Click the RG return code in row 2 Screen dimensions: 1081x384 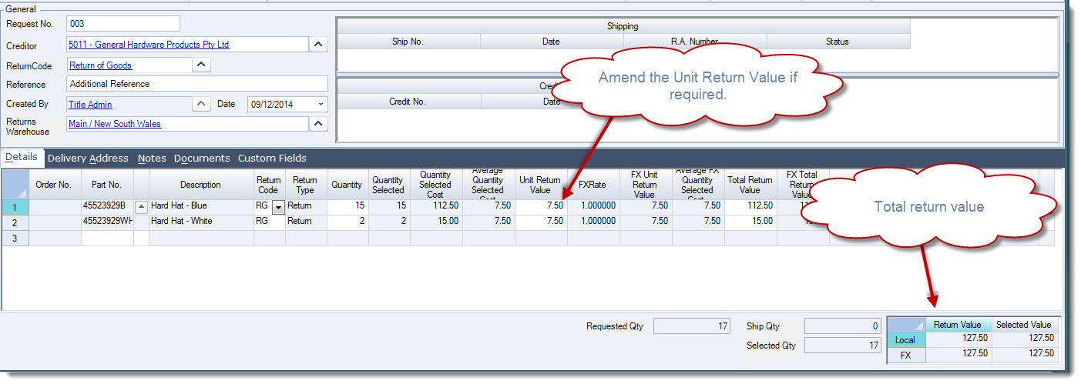(269, 222)
